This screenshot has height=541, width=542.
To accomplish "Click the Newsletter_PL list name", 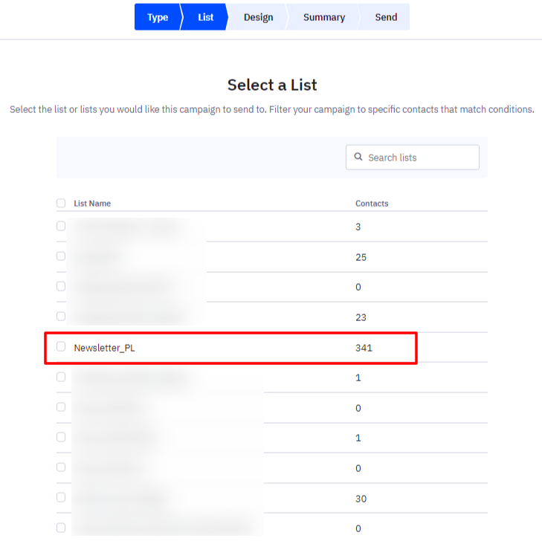I will tap(104, 348).
